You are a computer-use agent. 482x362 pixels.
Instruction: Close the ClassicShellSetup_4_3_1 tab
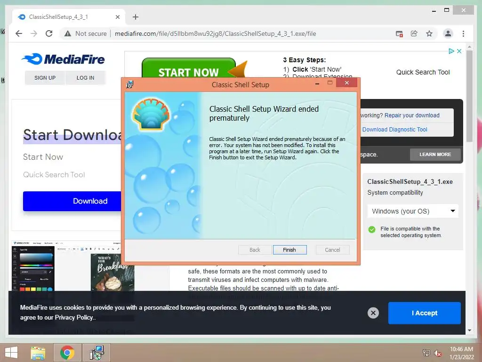click(117, 17)
